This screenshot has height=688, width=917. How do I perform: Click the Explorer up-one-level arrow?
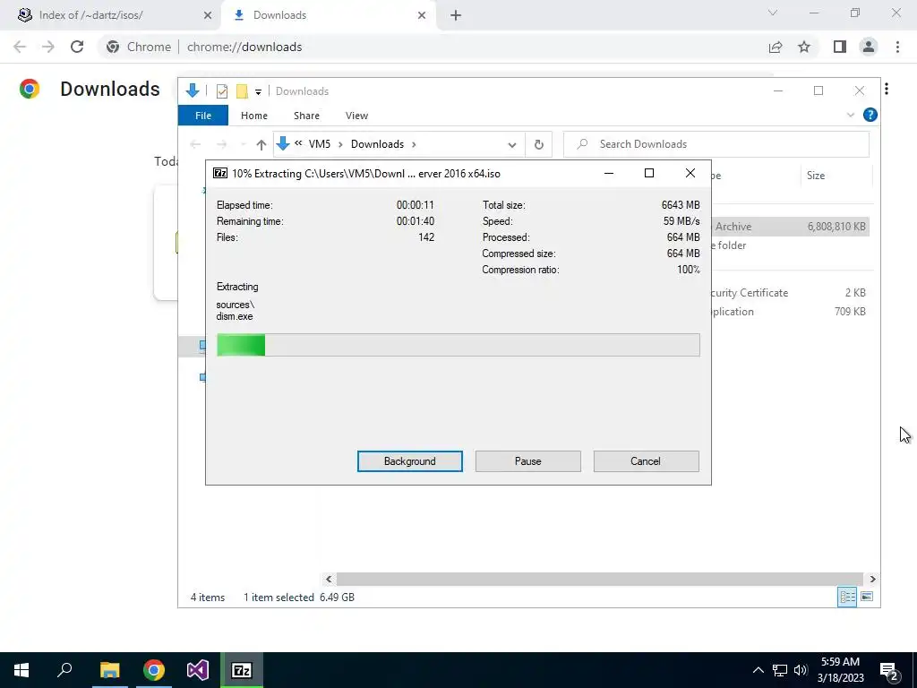coord(261,144)
